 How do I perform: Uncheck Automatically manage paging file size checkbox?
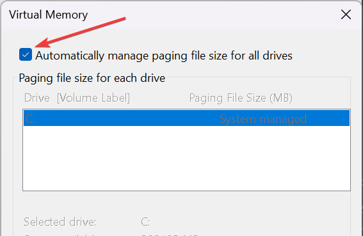click(26, 54)
